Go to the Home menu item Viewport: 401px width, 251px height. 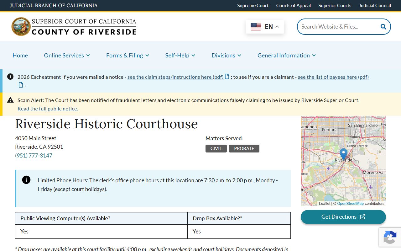click(x=20, y=55)
